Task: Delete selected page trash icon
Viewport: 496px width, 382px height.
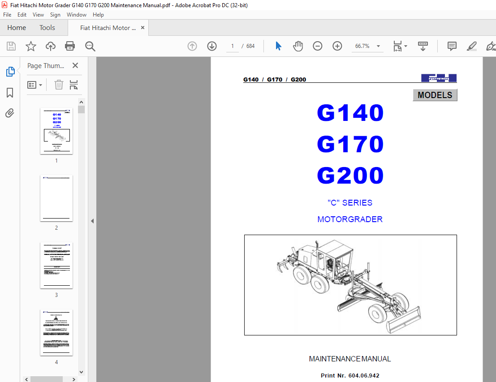Action: 59,85
